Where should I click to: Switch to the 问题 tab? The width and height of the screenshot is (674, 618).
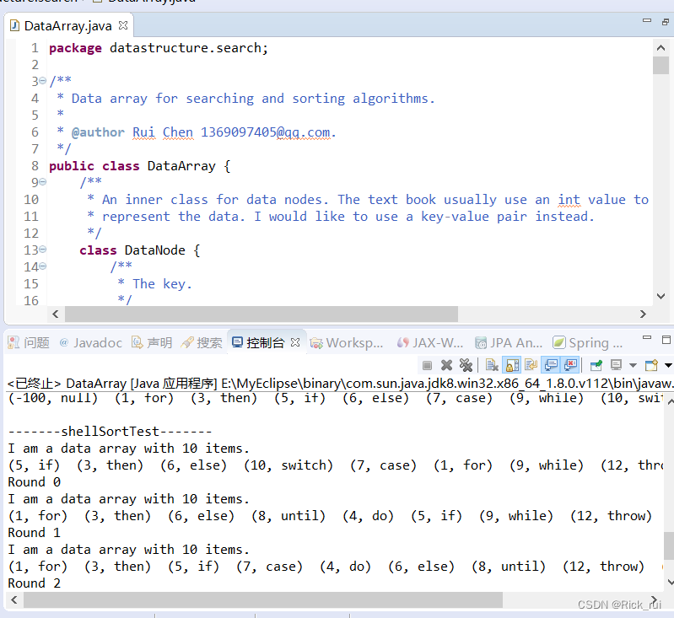click(30, 342)
